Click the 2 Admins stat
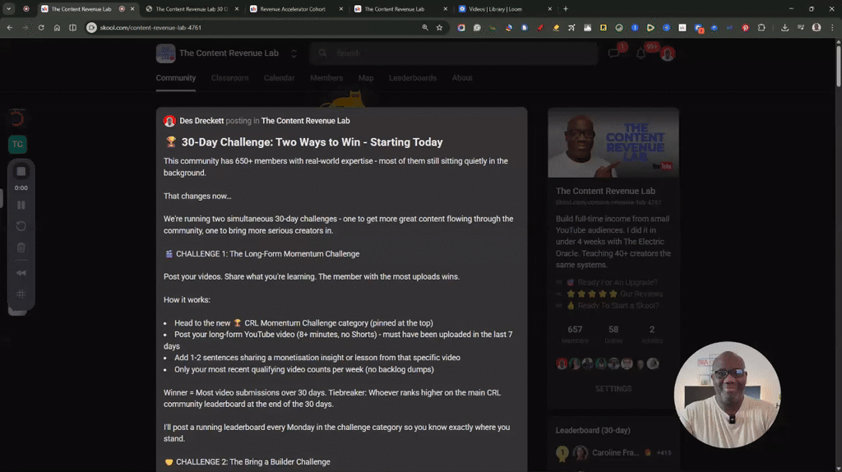The height and width of the screenshot is (472, 842). [x=652, y=334]
